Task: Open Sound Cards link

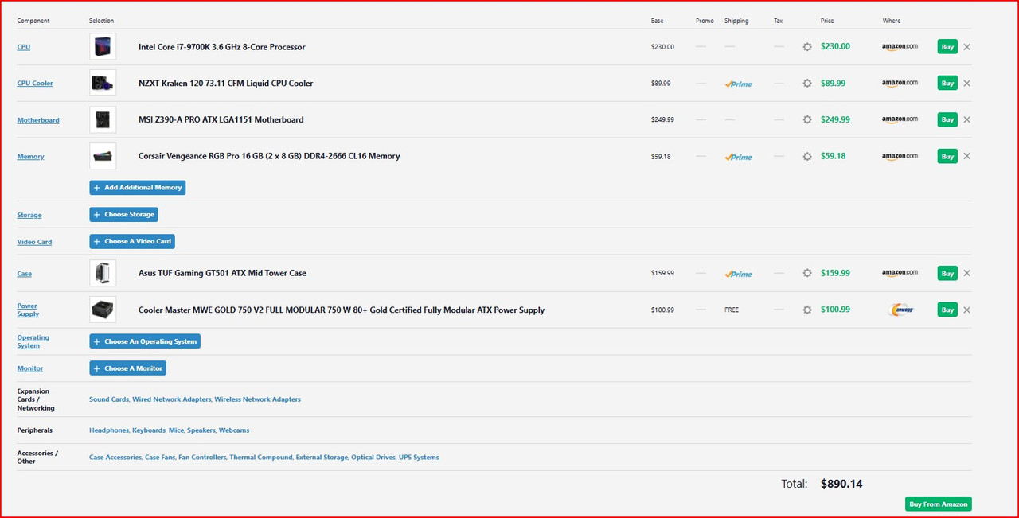Action: [109, 399]
